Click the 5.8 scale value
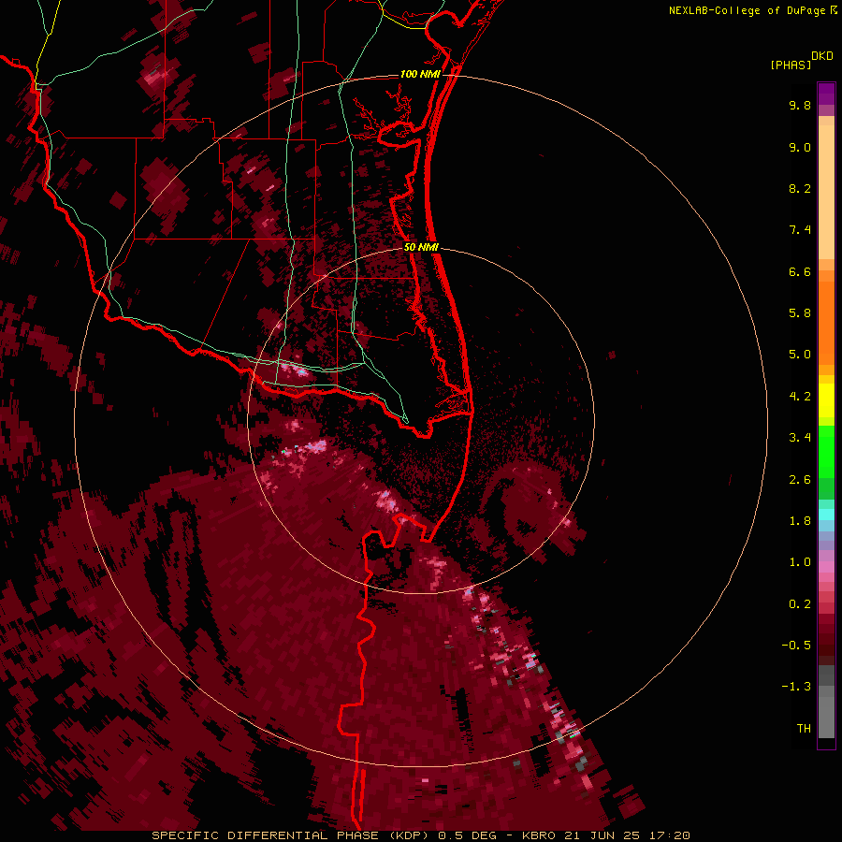 (800, 313)
